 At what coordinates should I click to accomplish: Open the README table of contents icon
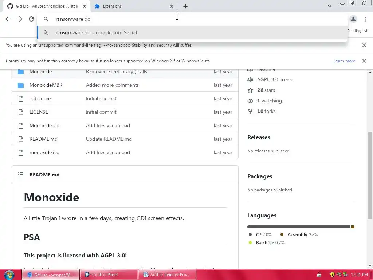tap(21, 175)
